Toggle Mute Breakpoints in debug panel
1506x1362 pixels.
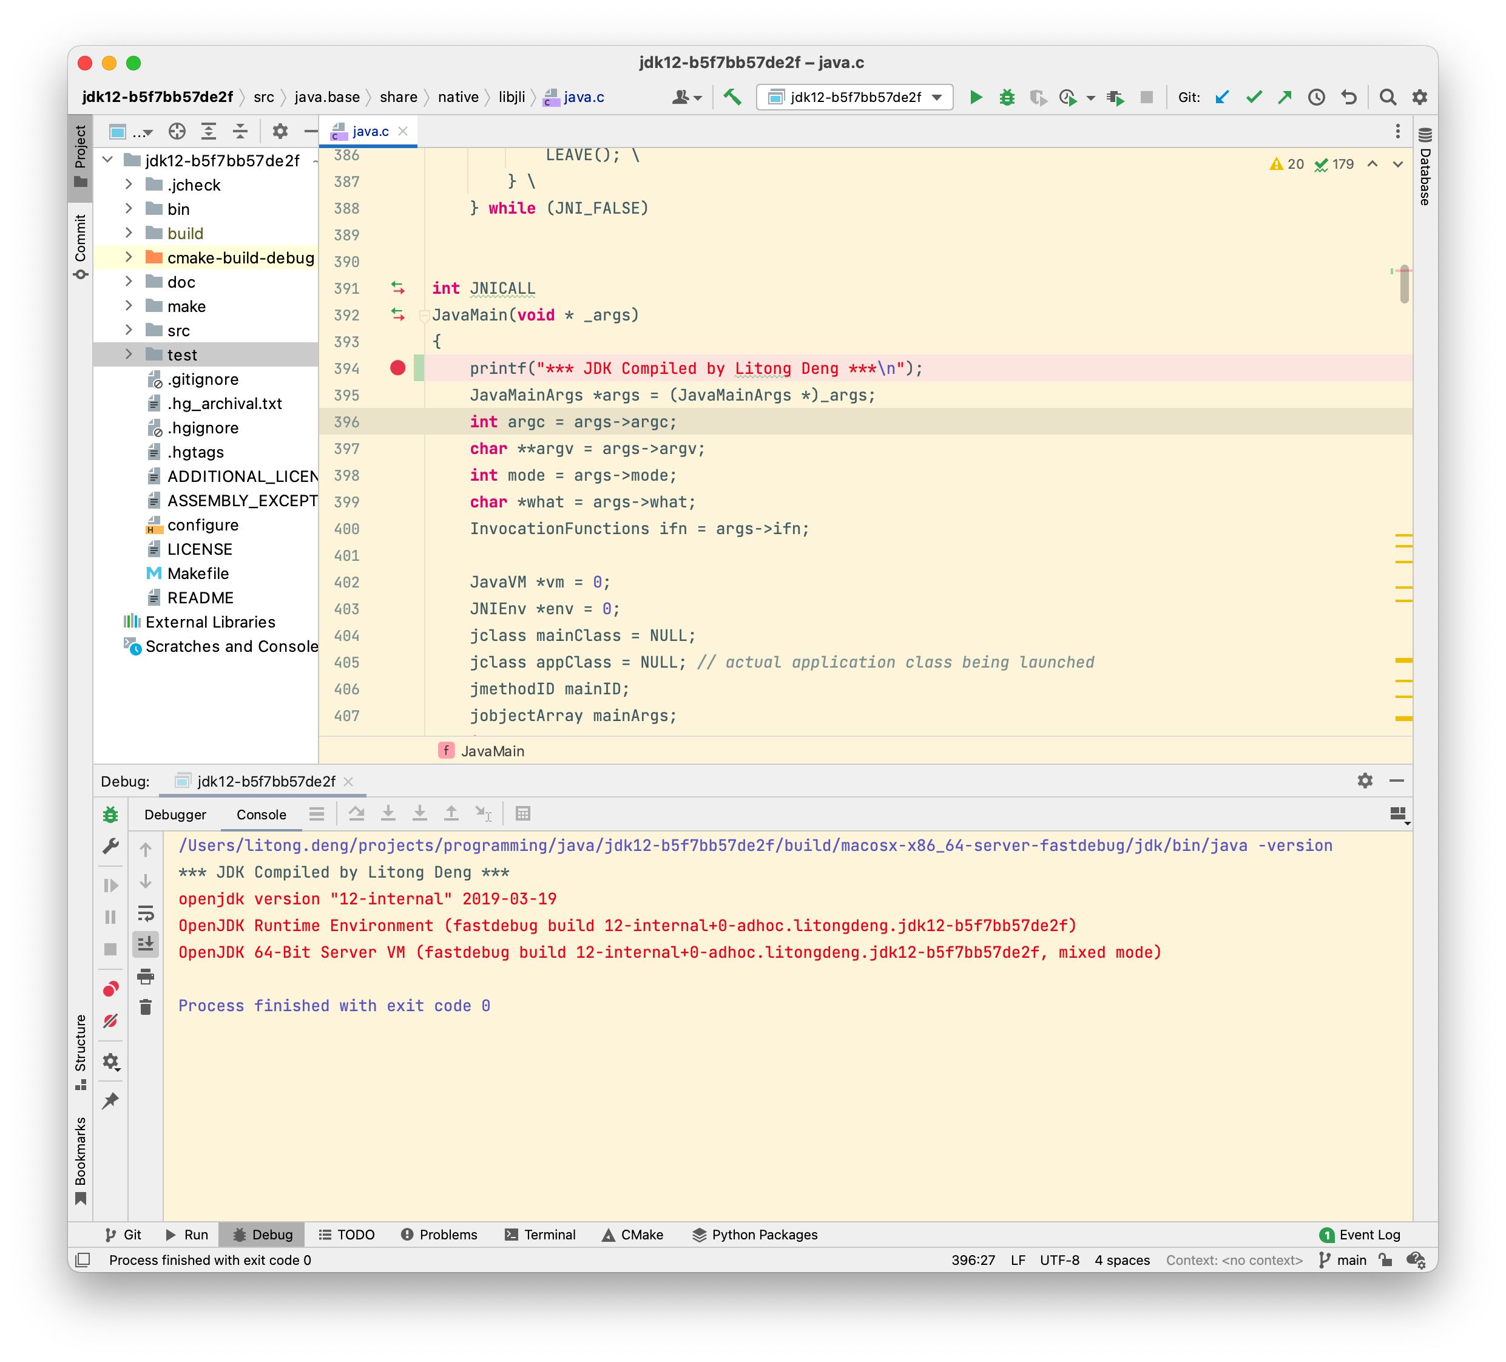click(110, 1021)
